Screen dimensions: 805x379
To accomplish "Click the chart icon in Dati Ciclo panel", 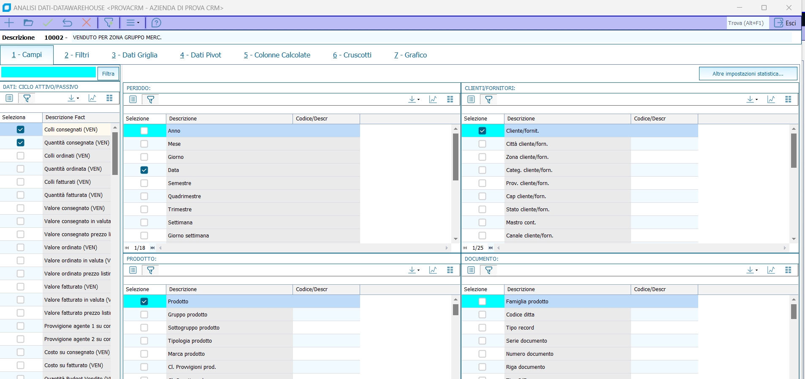I will coord(92,98).
